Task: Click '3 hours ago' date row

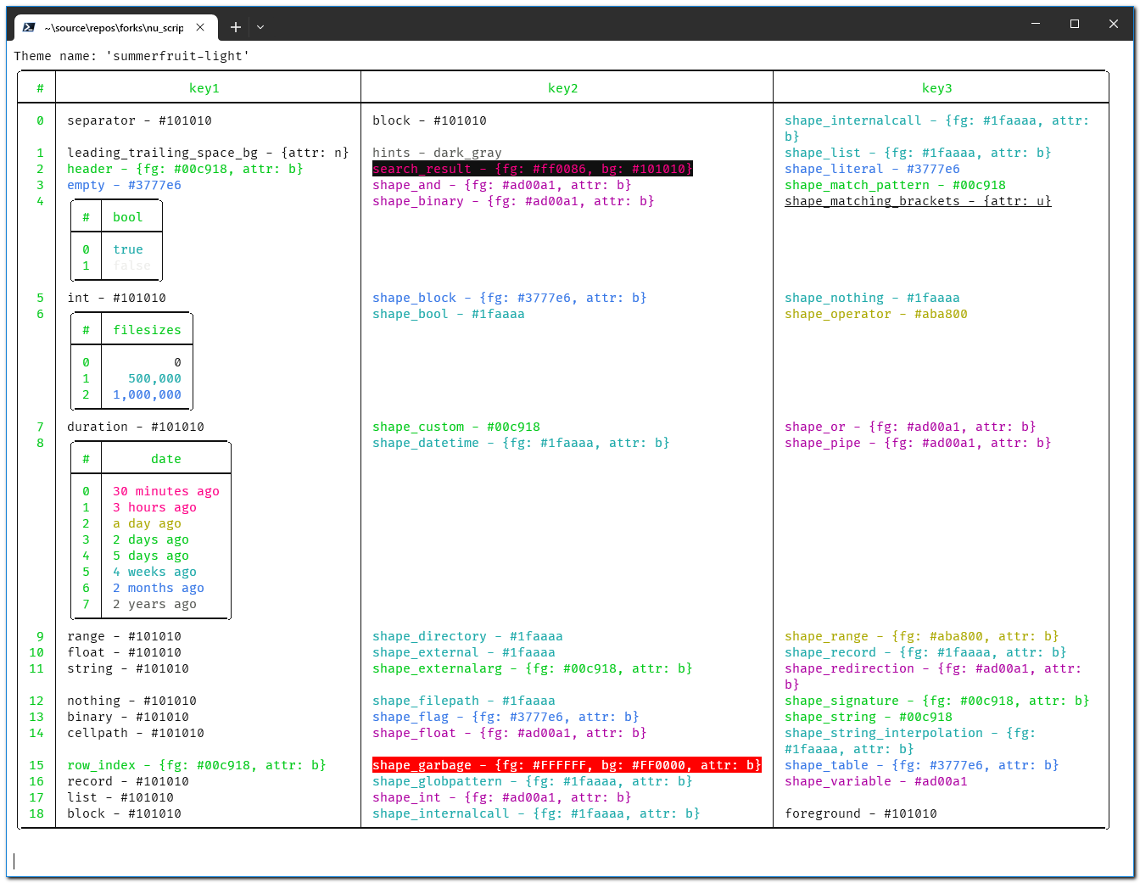Action: click(x=155, y=507)
